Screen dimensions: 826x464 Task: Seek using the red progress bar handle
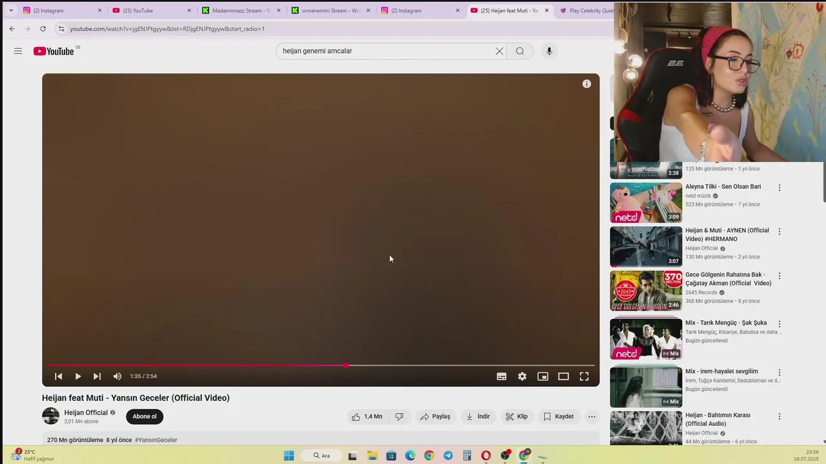click(347, 365)
